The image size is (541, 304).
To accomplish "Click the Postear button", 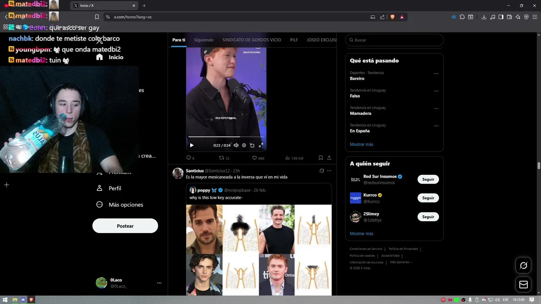I will tap(125, 226).
